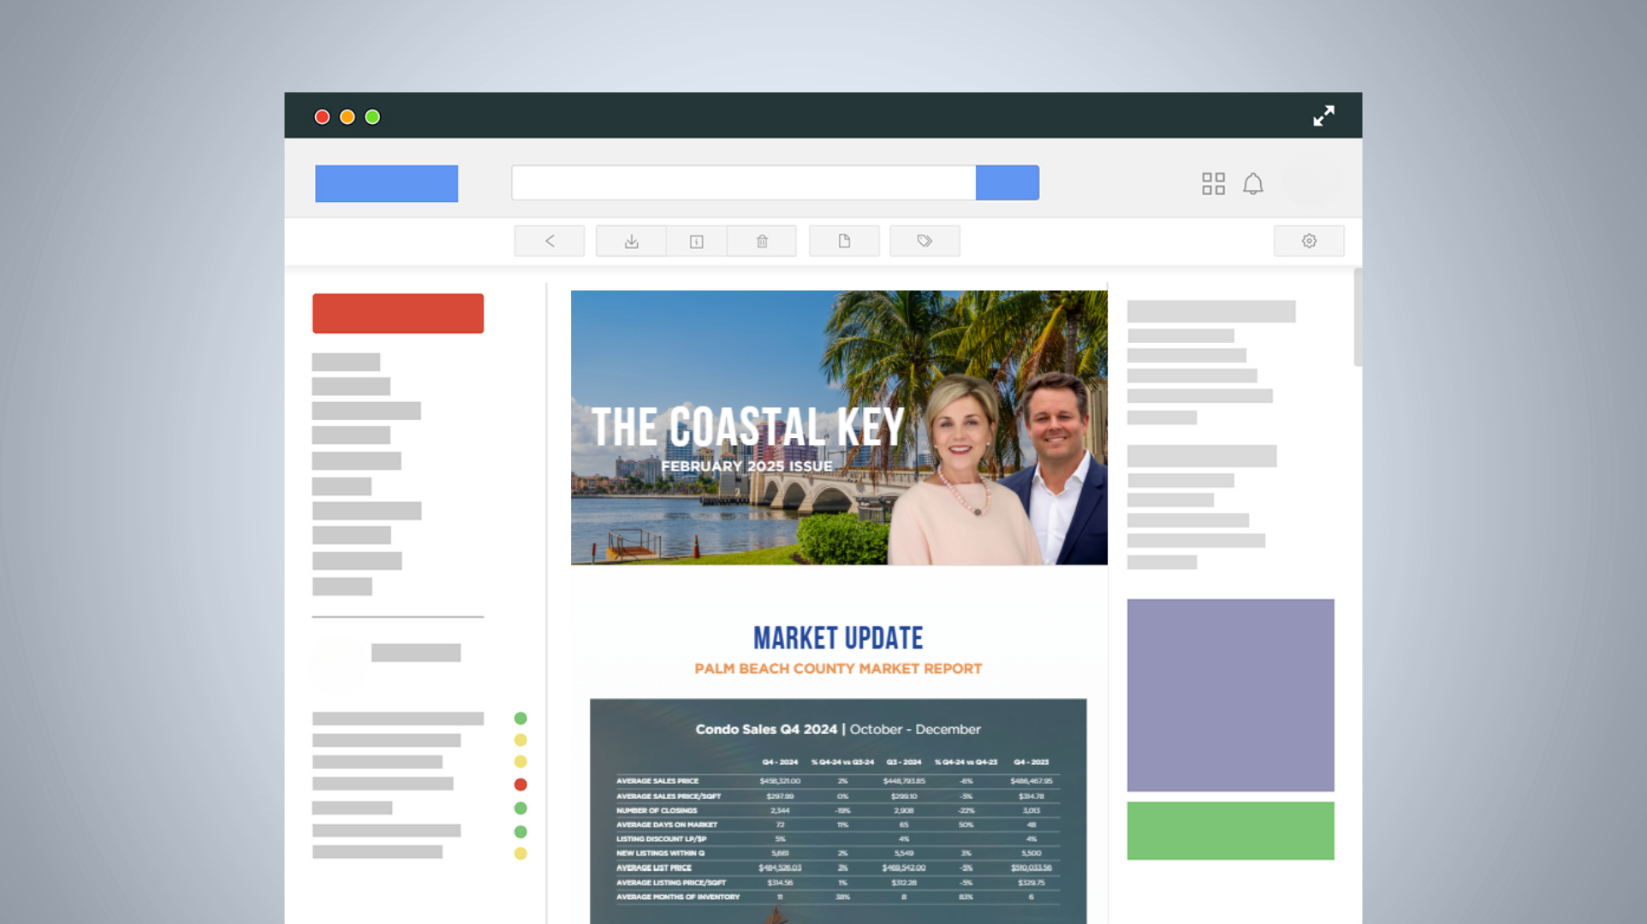Screen dimensions: 1647x924
Task: Click the profile avatar circle at top right
Action: (1311, 183)
